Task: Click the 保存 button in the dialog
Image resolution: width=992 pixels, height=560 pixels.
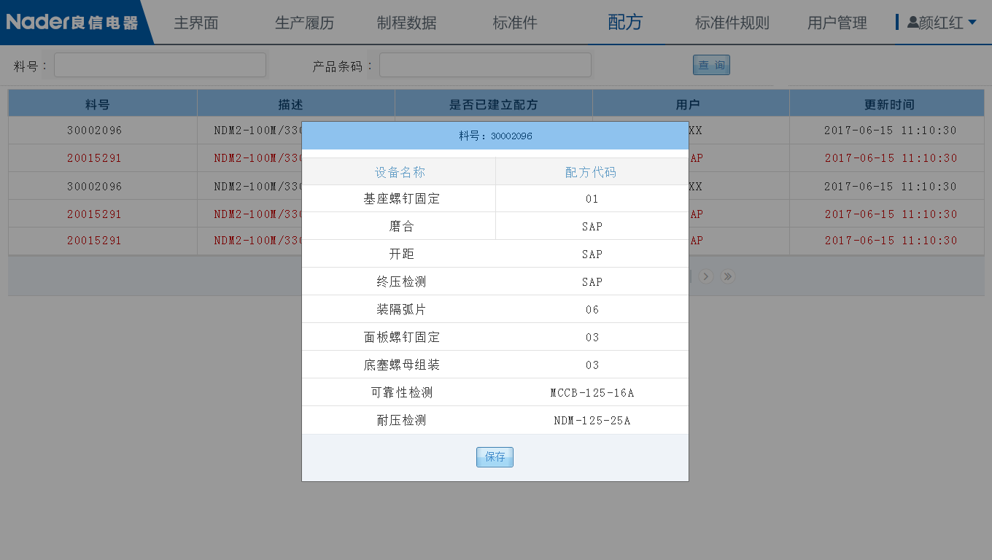Action: click(495, 457)
